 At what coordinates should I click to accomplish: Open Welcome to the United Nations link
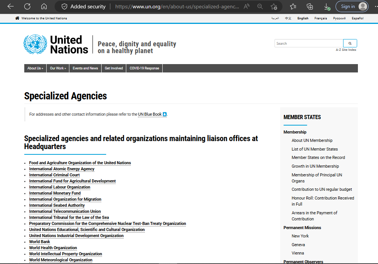[44, 18]
